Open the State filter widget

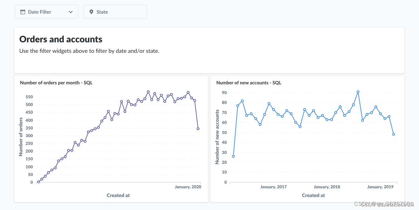pyautogui.click(x=115, y=12)
